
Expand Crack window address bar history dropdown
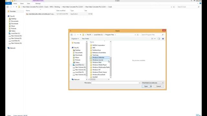171,7
